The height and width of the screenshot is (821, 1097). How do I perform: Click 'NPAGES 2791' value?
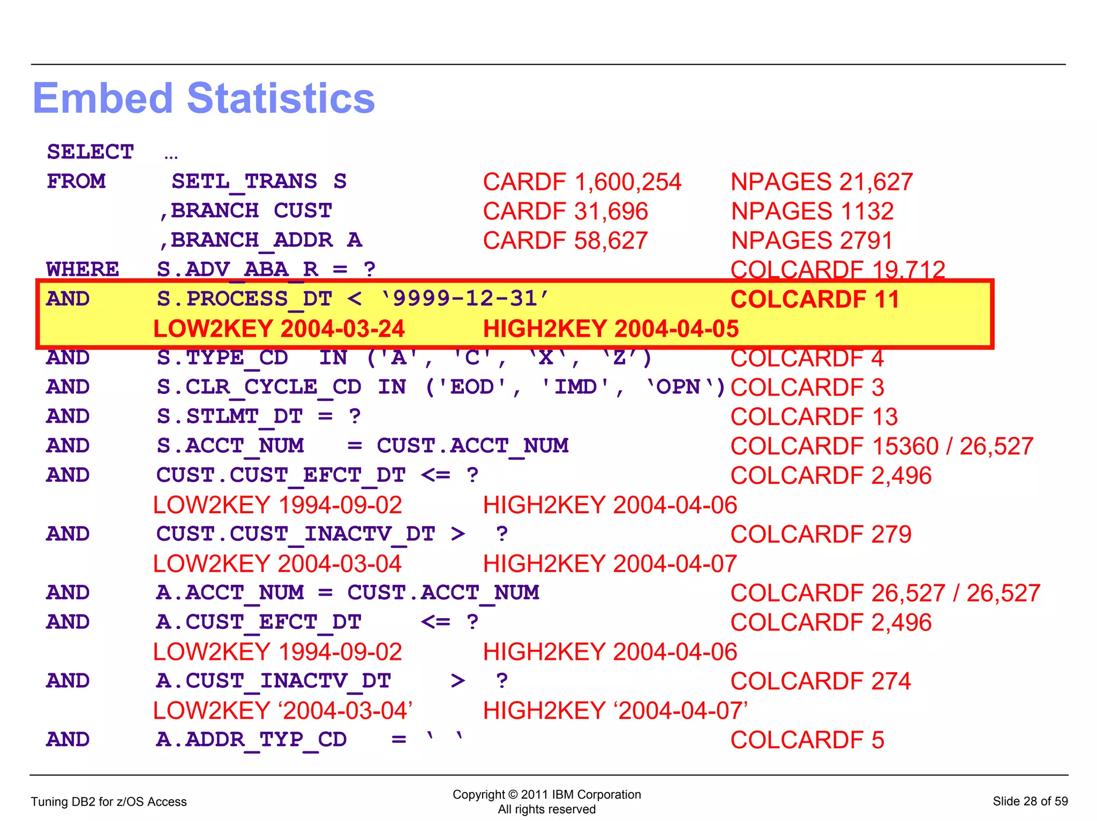[812, 241]
